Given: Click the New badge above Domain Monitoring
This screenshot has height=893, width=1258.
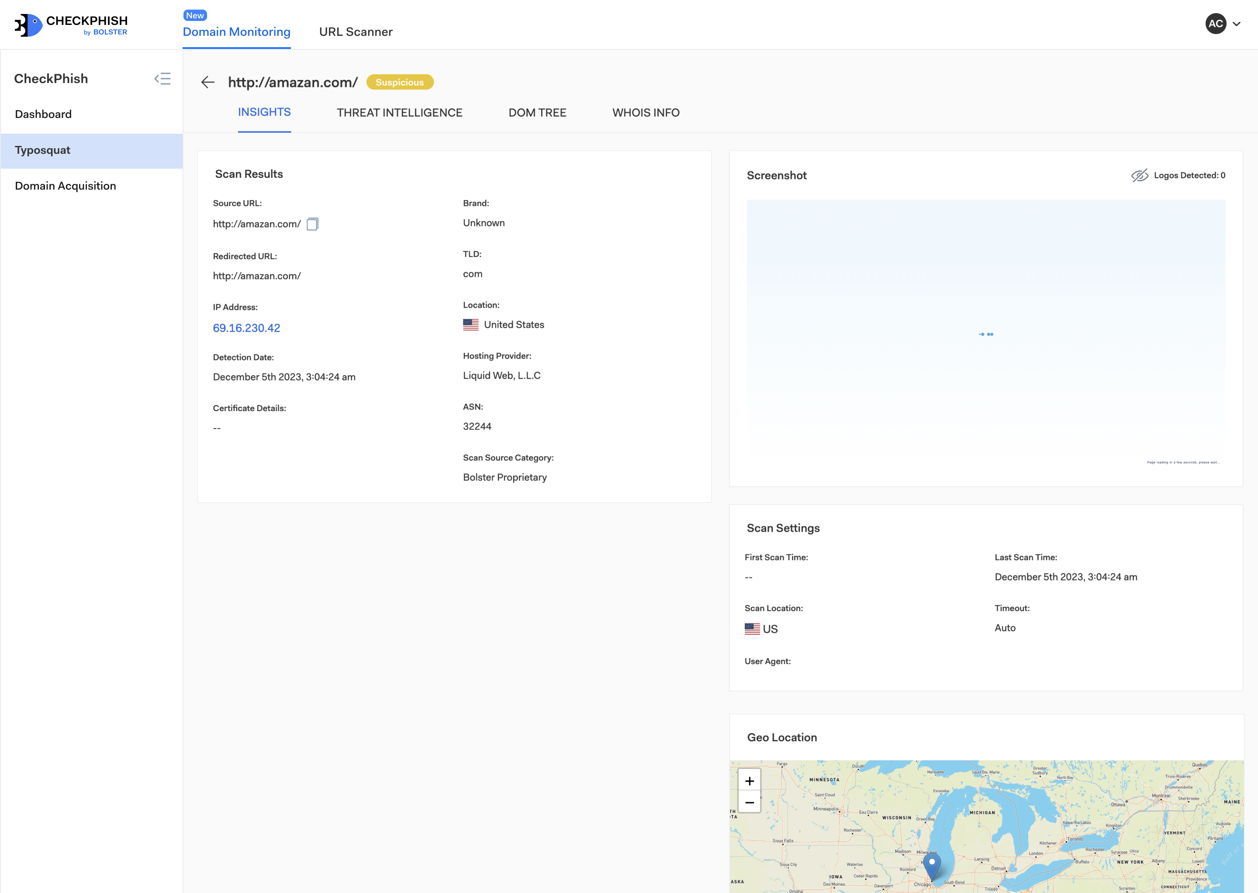Looking at the screenshot, I should (x=195, y=15).
